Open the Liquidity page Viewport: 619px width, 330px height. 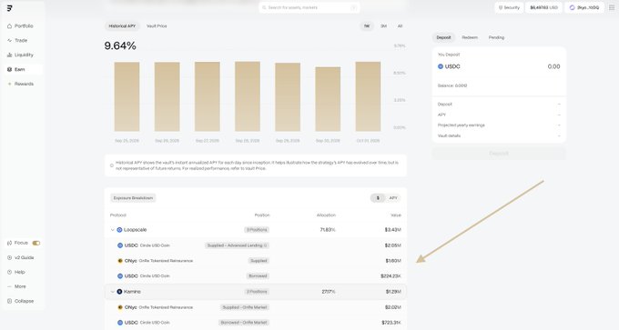coord(24,55)
